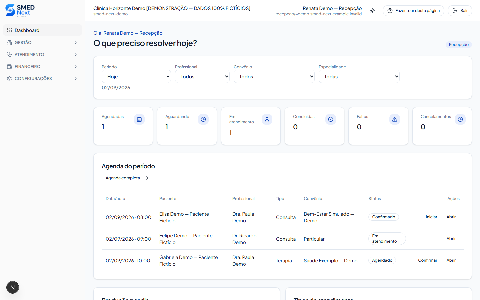
Task: Click Abrir for Elisa Demo appointment
Action: [x=451, y=217]
